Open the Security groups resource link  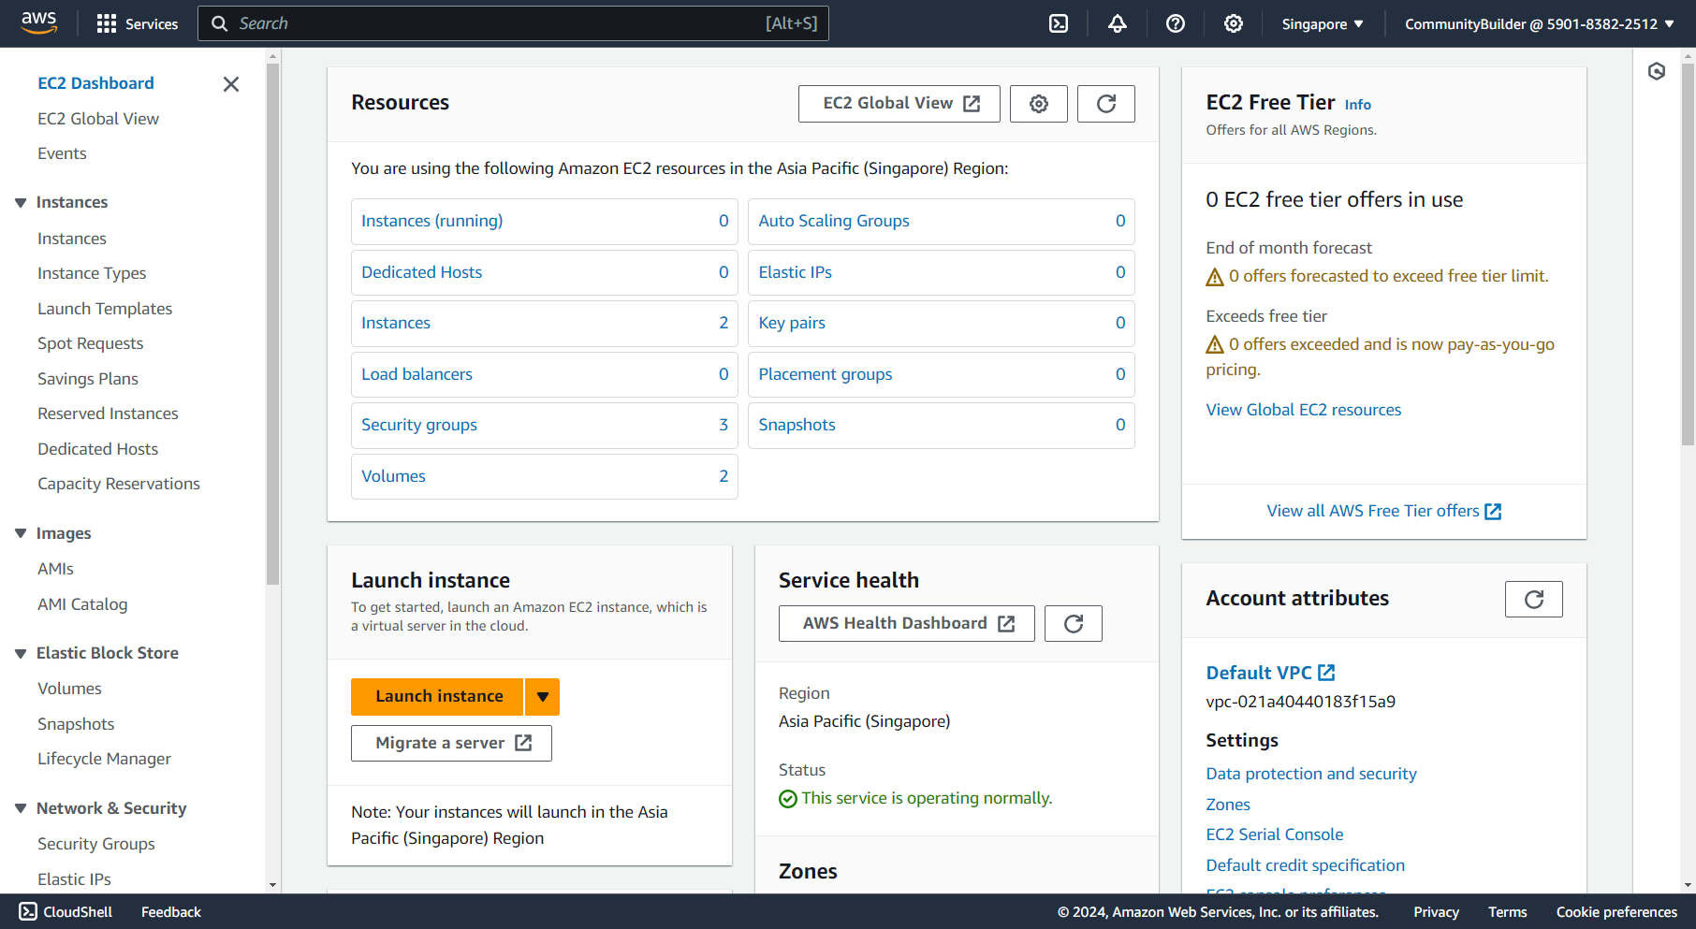click(419, 425)
